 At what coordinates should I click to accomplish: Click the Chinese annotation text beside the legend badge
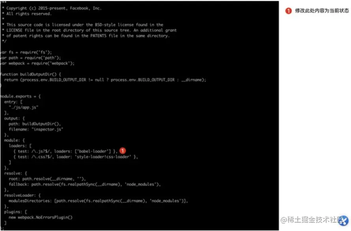pos(322,11)
